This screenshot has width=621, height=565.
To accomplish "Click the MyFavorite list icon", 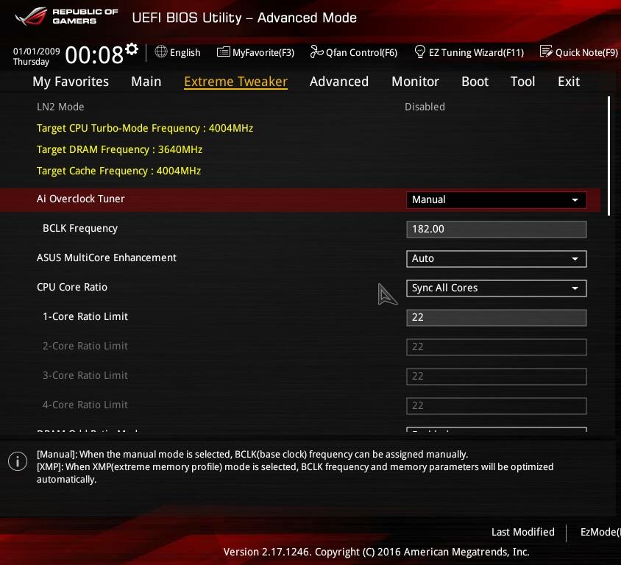I will [x=224, y=52].
